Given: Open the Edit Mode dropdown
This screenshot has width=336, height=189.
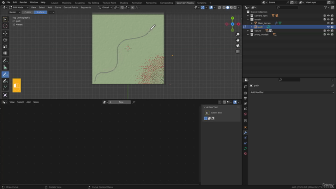Looking at the screenshot, I should coord(19,7).
